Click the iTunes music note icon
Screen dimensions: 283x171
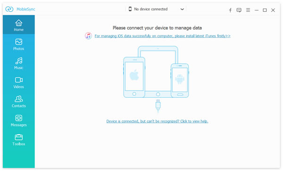click(x=88, y=36)
